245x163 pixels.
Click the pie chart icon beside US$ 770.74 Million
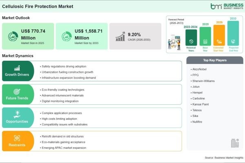tap(13, 36)
